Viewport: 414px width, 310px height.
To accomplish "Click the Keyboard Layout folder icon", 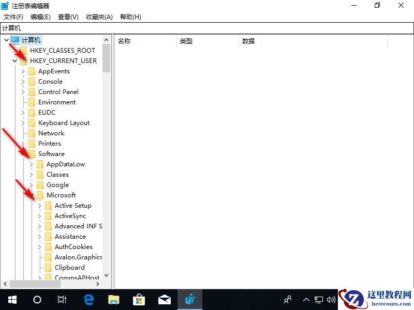I will [x=31, y=122].
